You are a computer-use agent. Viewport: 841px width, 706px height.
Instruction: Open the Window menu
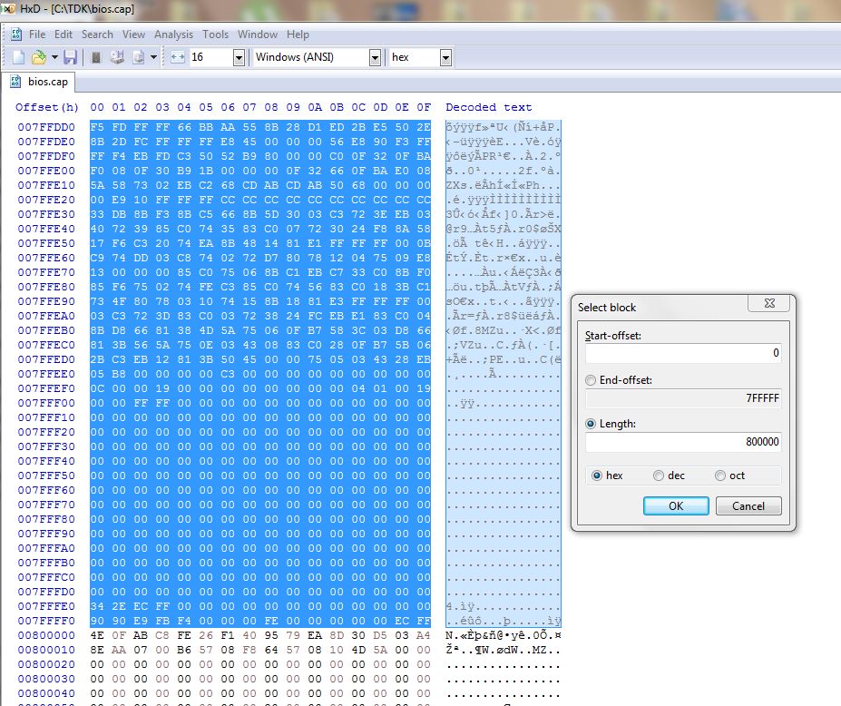coord(258,34)
